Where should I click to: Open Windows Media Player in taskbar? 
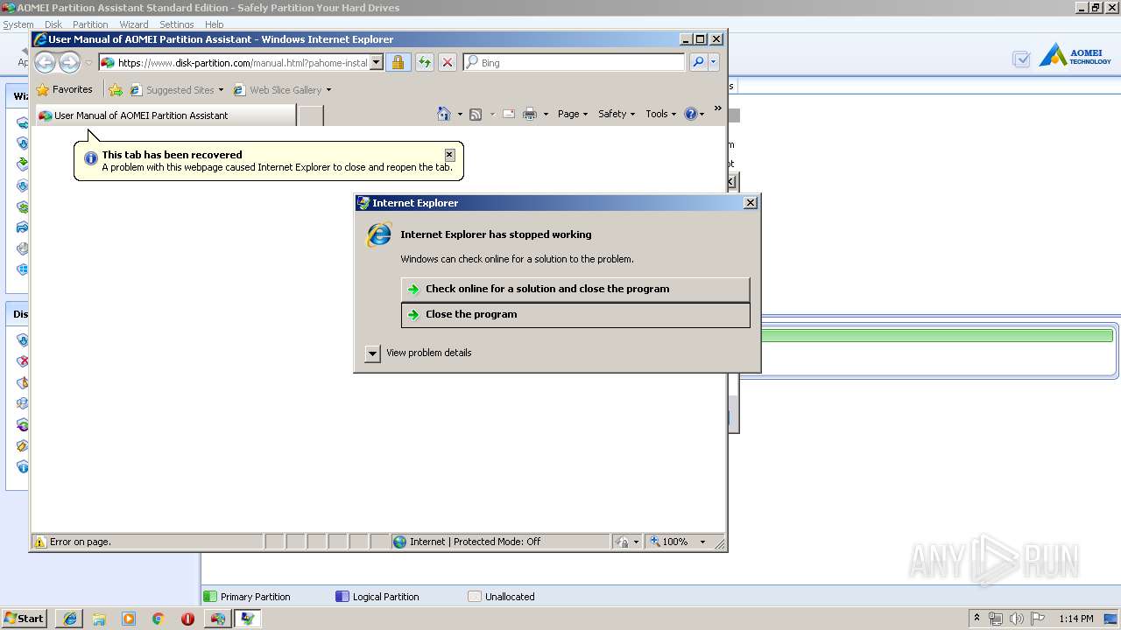pos(129,619)
